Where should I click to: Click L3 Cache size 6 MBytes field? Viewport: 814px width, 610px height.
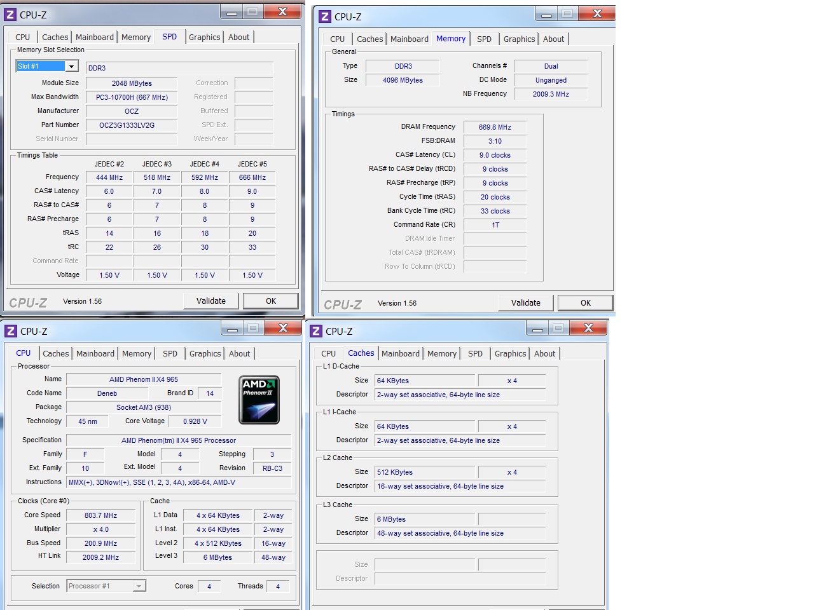[425, 519]
